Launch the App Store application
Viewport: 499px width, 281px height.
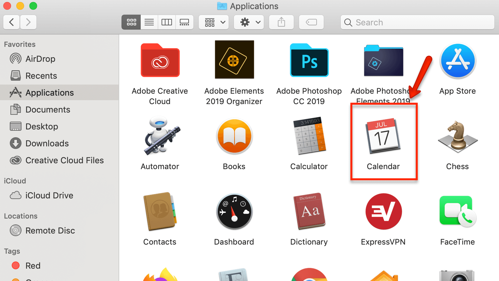point(458,61)
